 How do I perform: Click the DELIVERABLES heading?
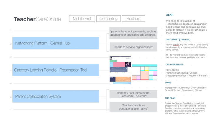pyautogui.click(x=174, y=65)
